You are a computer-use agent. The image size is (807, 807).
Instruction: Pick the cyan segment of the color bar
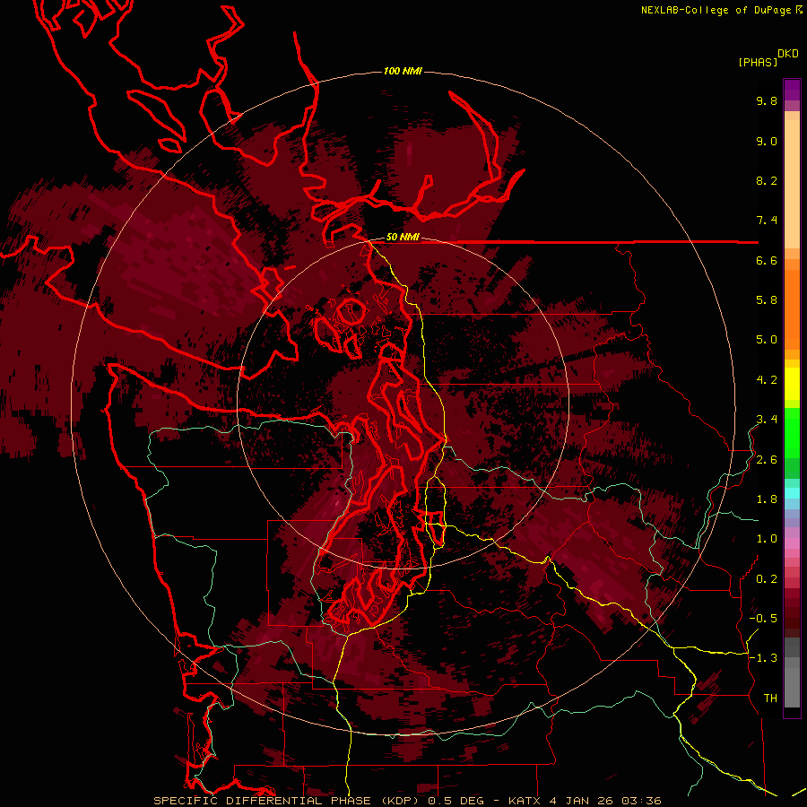[792, 492]
